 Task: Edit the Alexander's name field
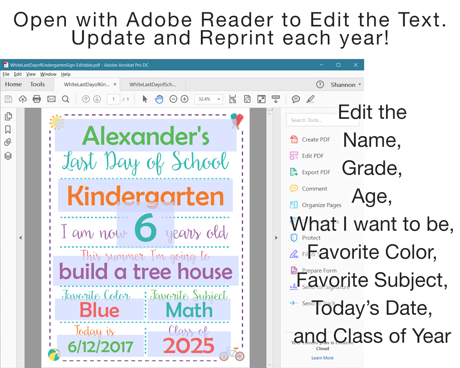coord(146,135)
